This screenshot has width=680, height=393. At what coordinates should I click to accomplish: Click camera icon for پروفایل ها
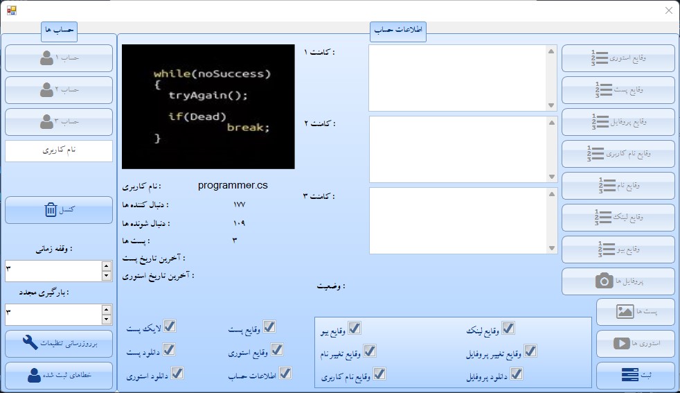(x=604, y=281)
